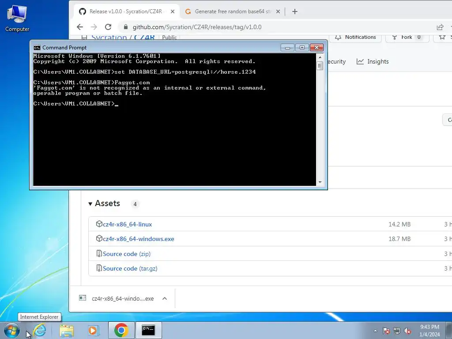
Task: Switch to Command Prompt in the taskbar
Action: coord(148,330)
